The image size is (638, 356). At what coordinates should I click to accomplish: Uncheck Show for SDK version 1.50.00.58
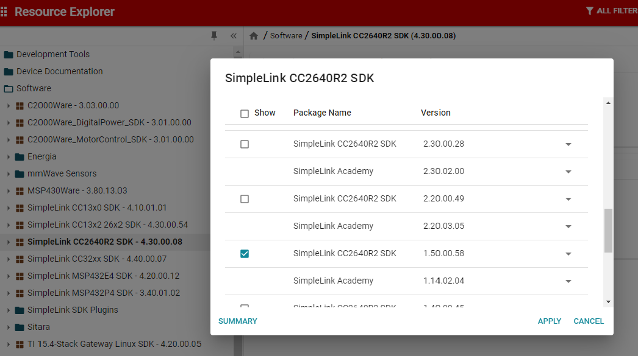245,254
